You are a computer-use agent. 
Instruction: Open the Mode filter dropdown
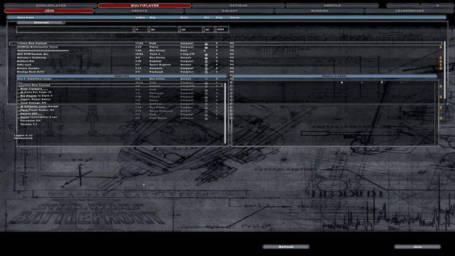[191, 29]
